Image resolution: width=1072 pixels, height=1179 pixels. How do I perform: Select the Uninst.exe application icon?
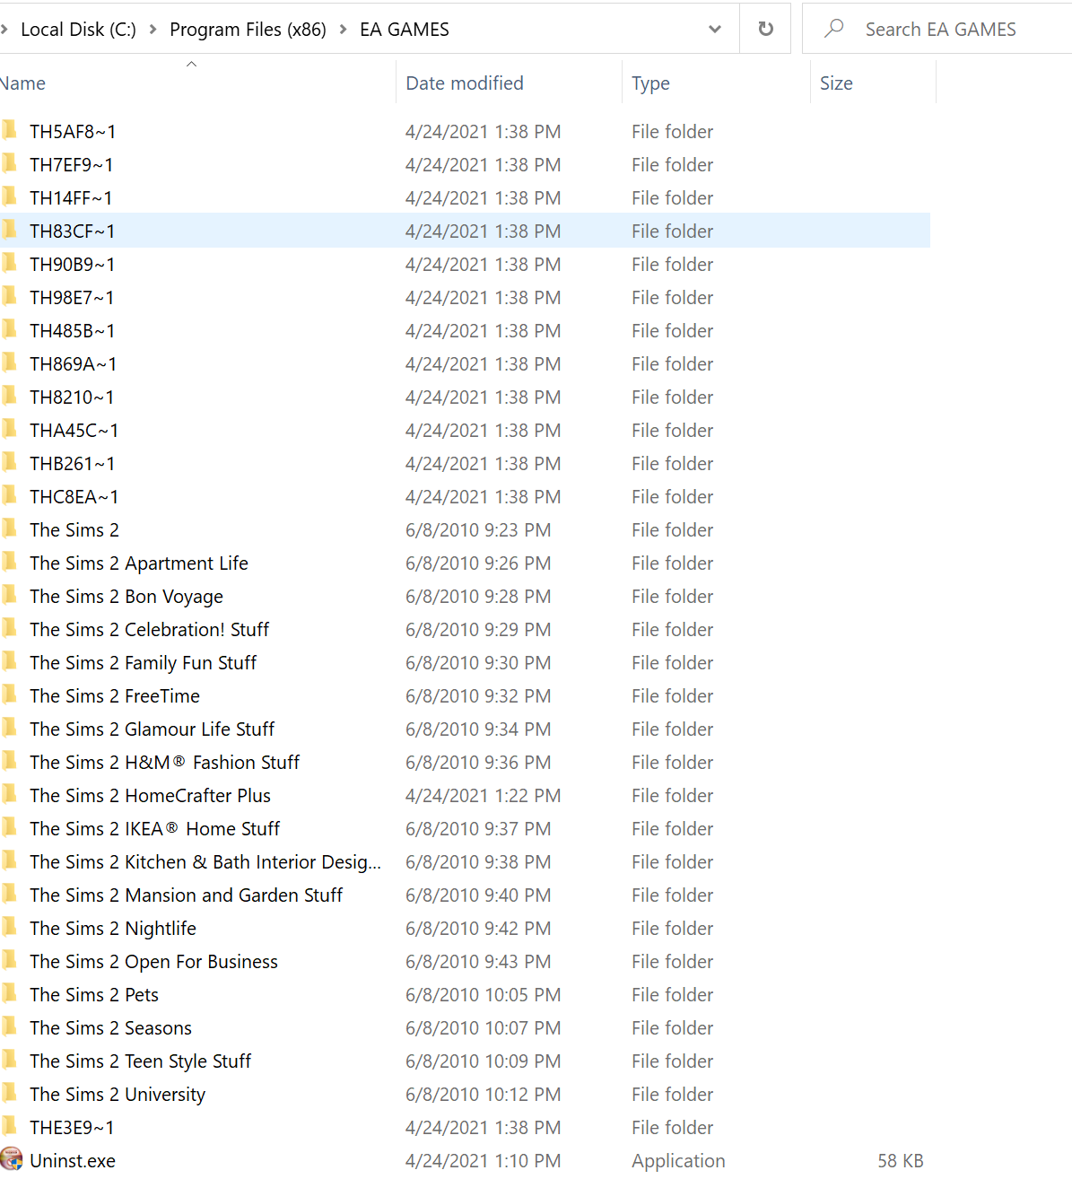click(12, 1159)
